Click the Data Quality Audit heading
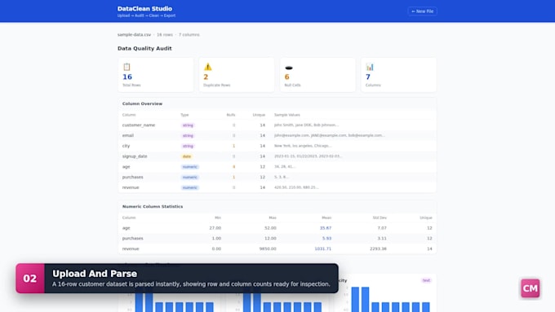Image resolution: width=555 pixels, height=312 pixels. coord(144,48)
